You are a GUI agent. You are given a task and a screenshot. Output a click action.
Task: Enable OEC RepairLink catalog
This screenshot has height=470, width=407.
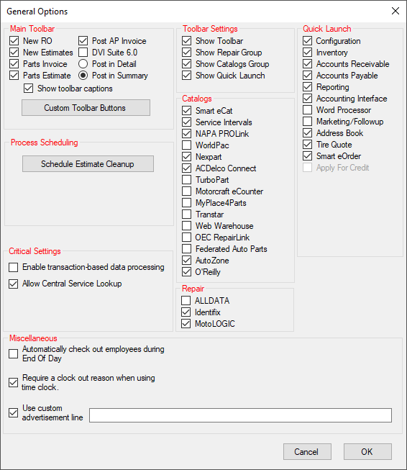click(x=186, y=237)
